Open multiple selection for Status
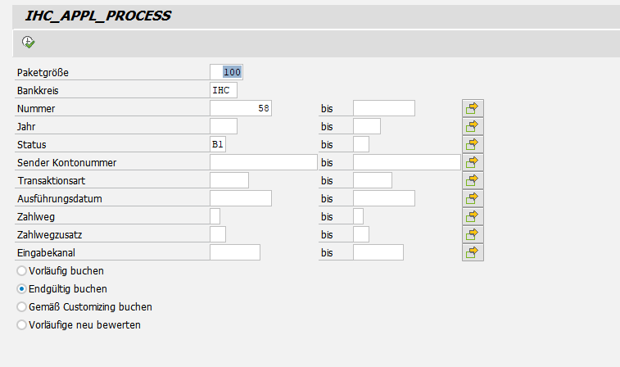Viewport: 620px width, 367px height. coord(473,144)
